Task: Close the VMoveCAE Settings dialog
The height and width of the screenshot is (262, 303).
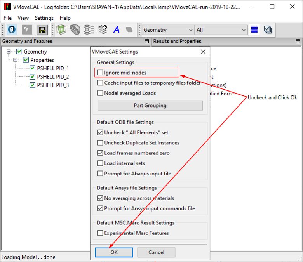Action: (203, 52)
